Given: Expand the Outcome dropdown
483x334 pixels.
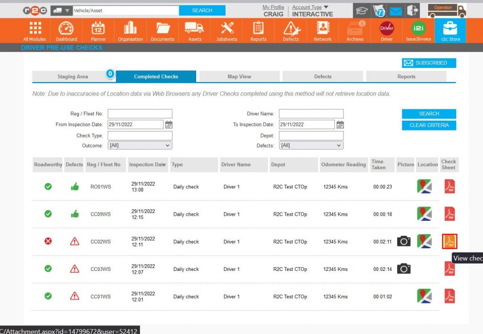Looking at the screenshot, I should pyautogui.click(x=140, y=146).
